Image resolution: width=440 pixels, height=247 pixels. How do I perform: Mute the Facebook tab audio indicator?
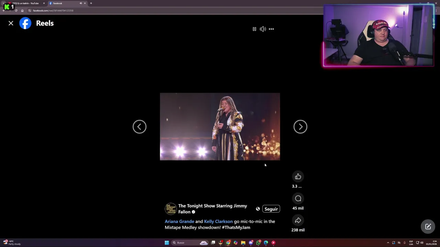pyautogui.click(x=81, y=3)
